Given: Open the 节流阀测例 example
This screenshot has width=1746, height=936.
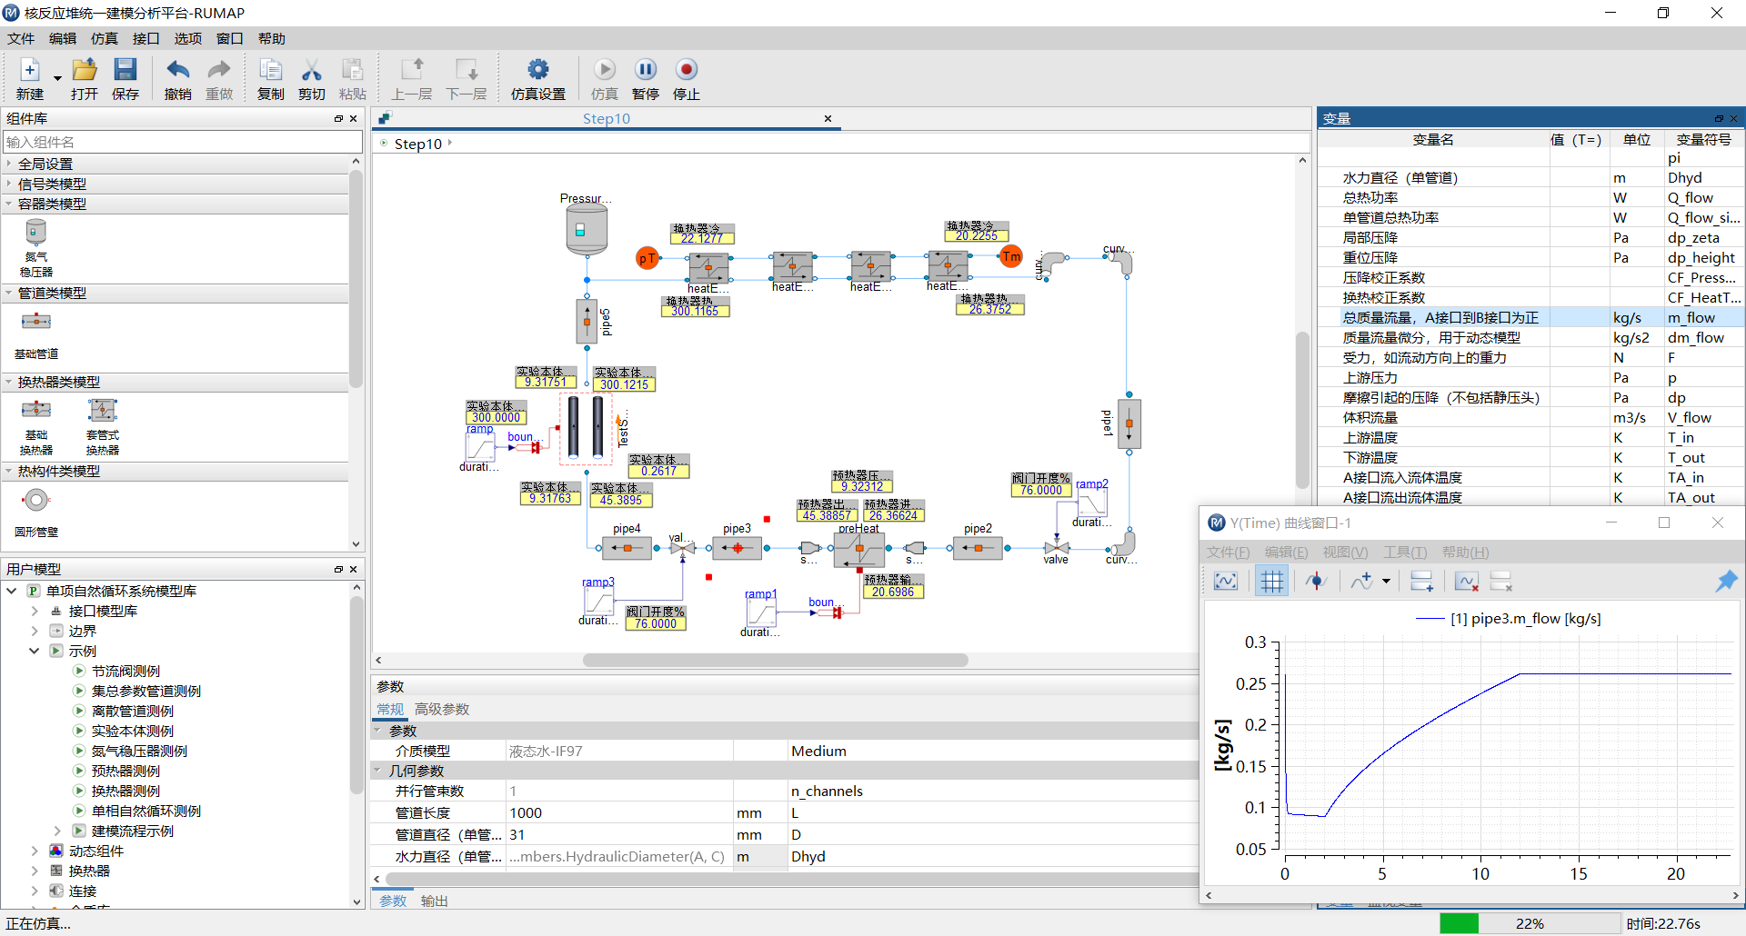Looking at the screenshot, I should 125,671.
